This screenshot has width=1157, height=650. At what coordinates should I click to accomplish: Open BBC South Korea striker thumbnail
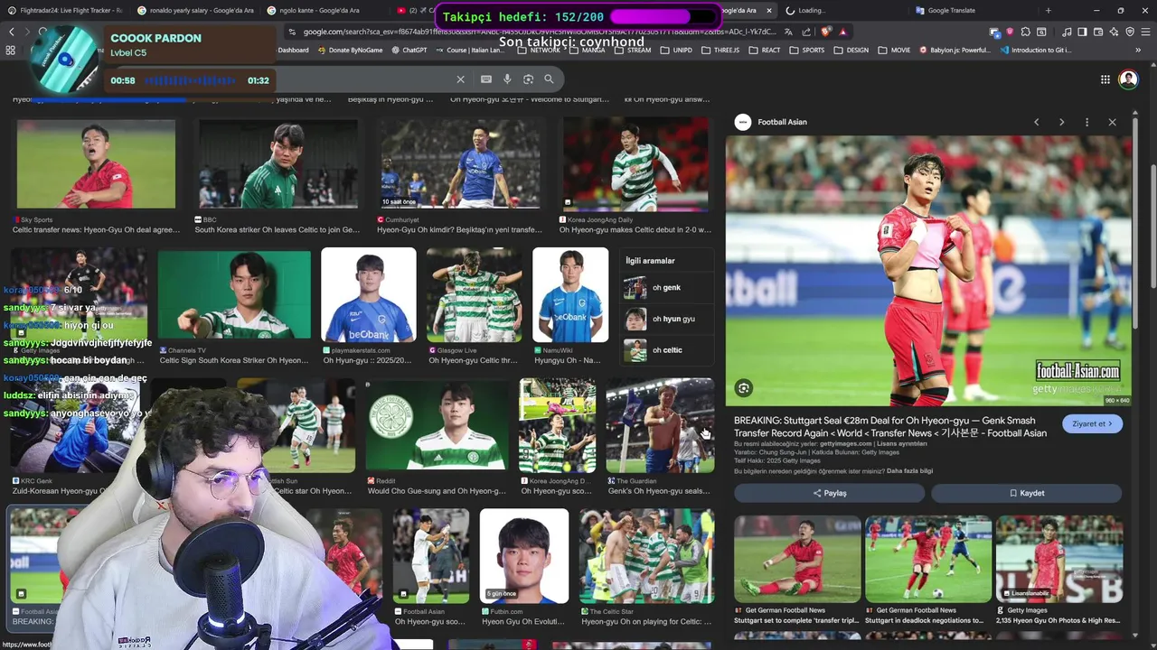(277, 163)
